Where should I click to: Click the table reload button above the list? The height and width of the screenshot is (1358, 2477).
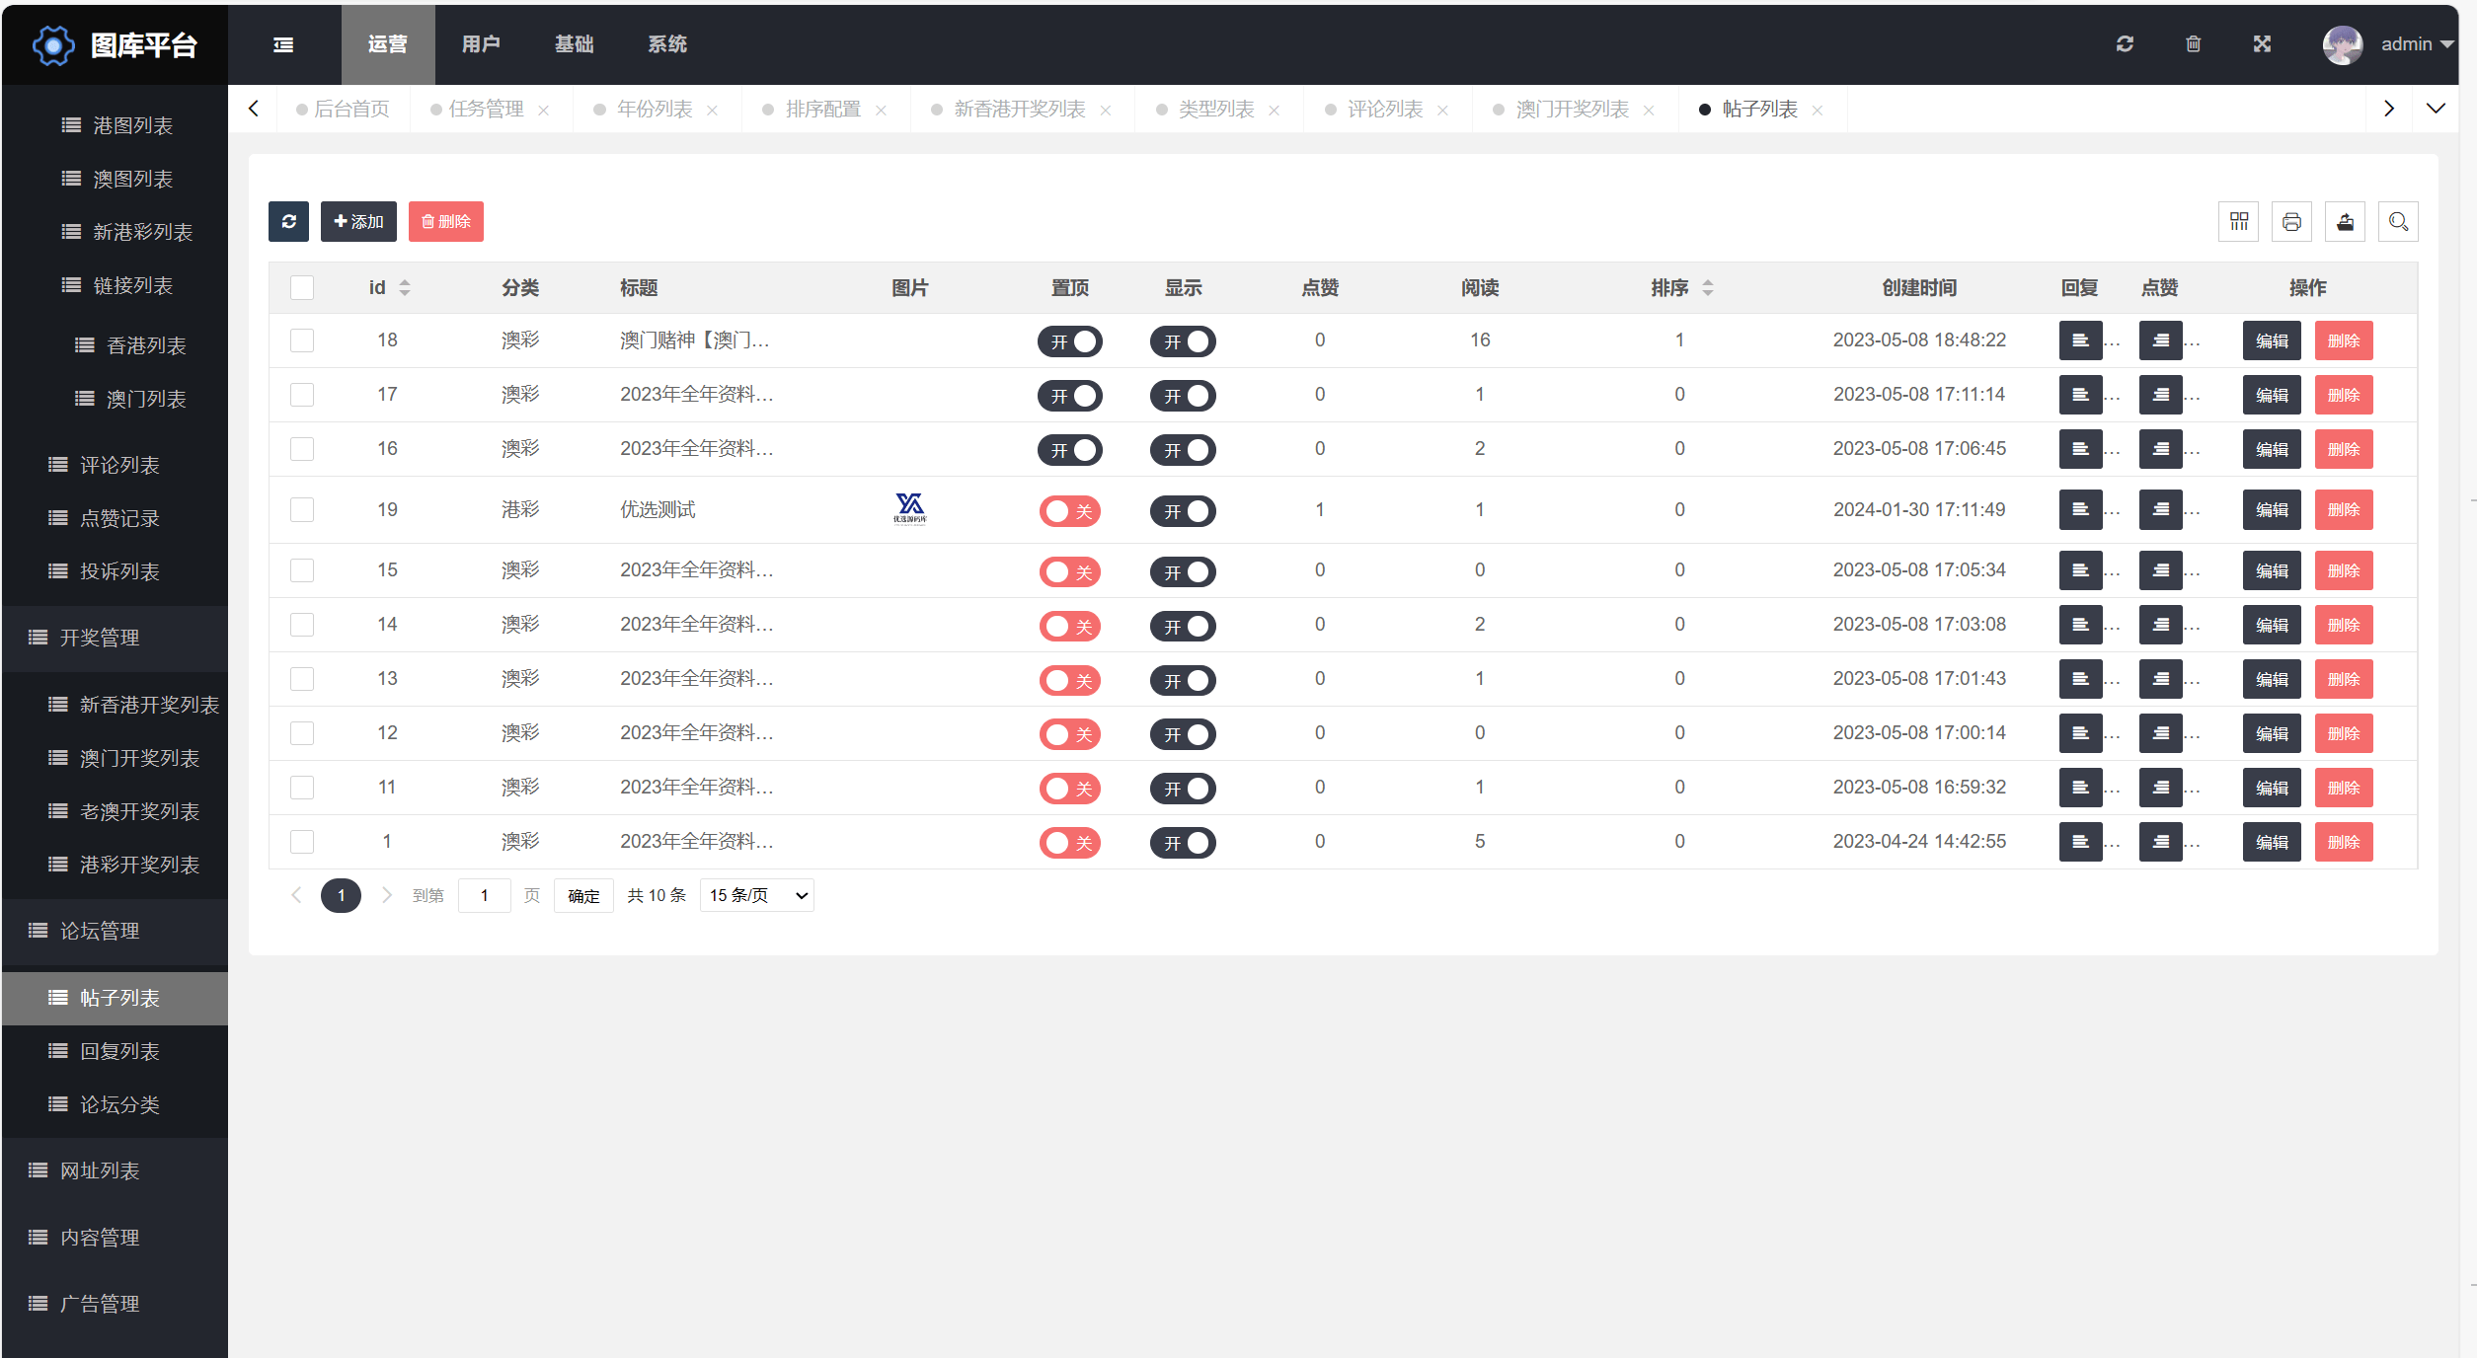tap(288, 221)
